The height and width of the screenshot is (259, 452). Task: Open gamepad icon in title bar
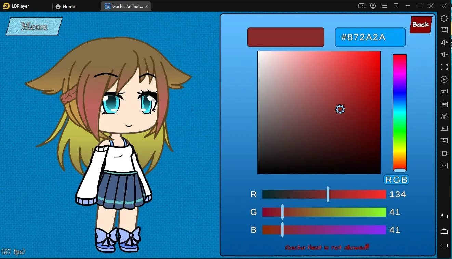(x=361, y=6)
